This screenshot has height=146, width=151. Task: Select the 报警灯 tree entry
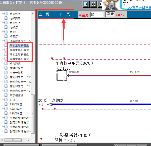click(14, 36)
